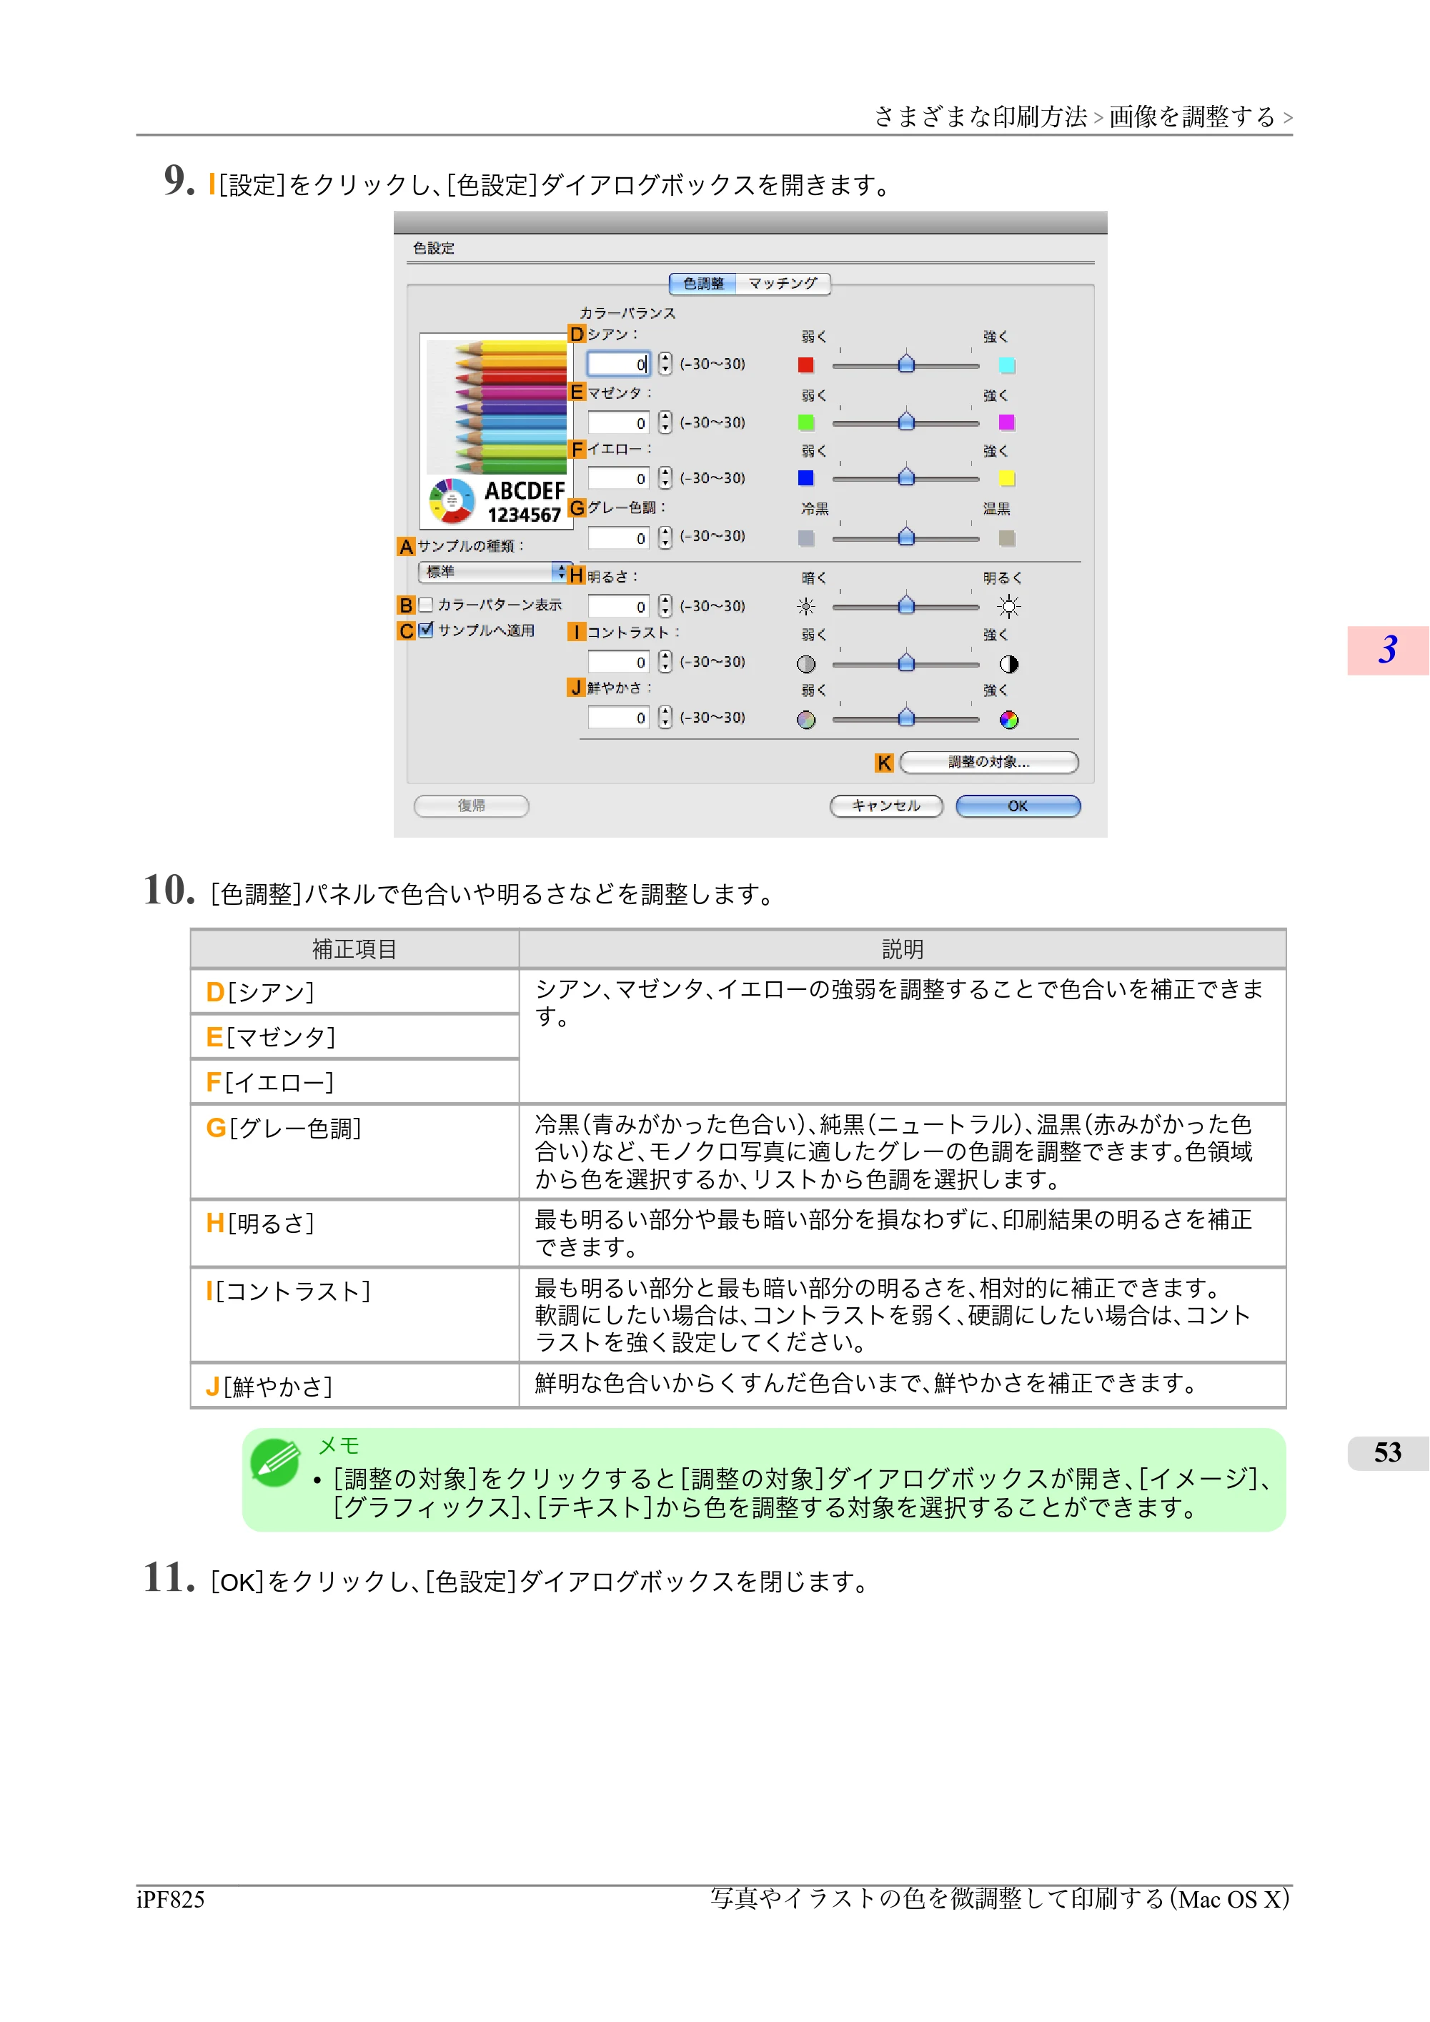Click the weak saturation gray circle icon
The height and width of the screenshot is (2022, 1430).
tap(805, 720)
